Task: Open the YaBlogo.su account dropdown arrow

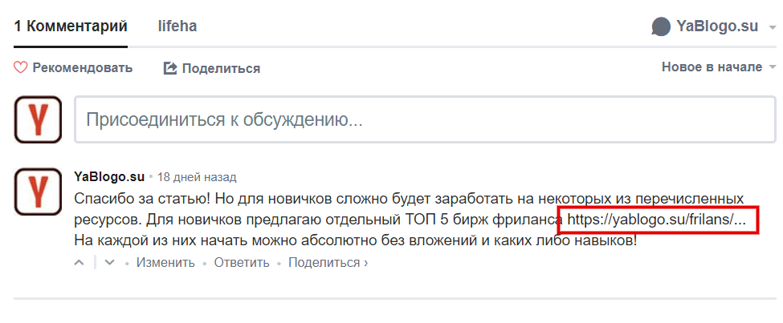Action: click(772, 27)
